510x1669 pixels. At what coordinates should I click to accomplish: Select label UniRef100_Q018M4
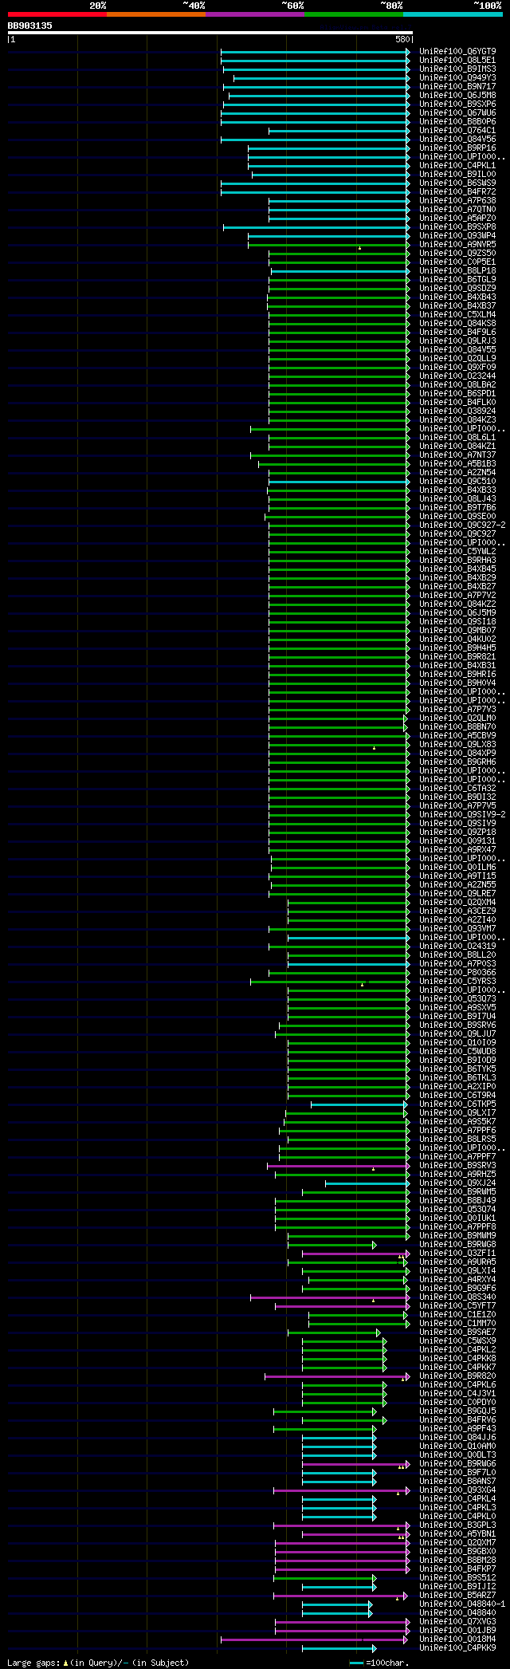point(457,1639)
